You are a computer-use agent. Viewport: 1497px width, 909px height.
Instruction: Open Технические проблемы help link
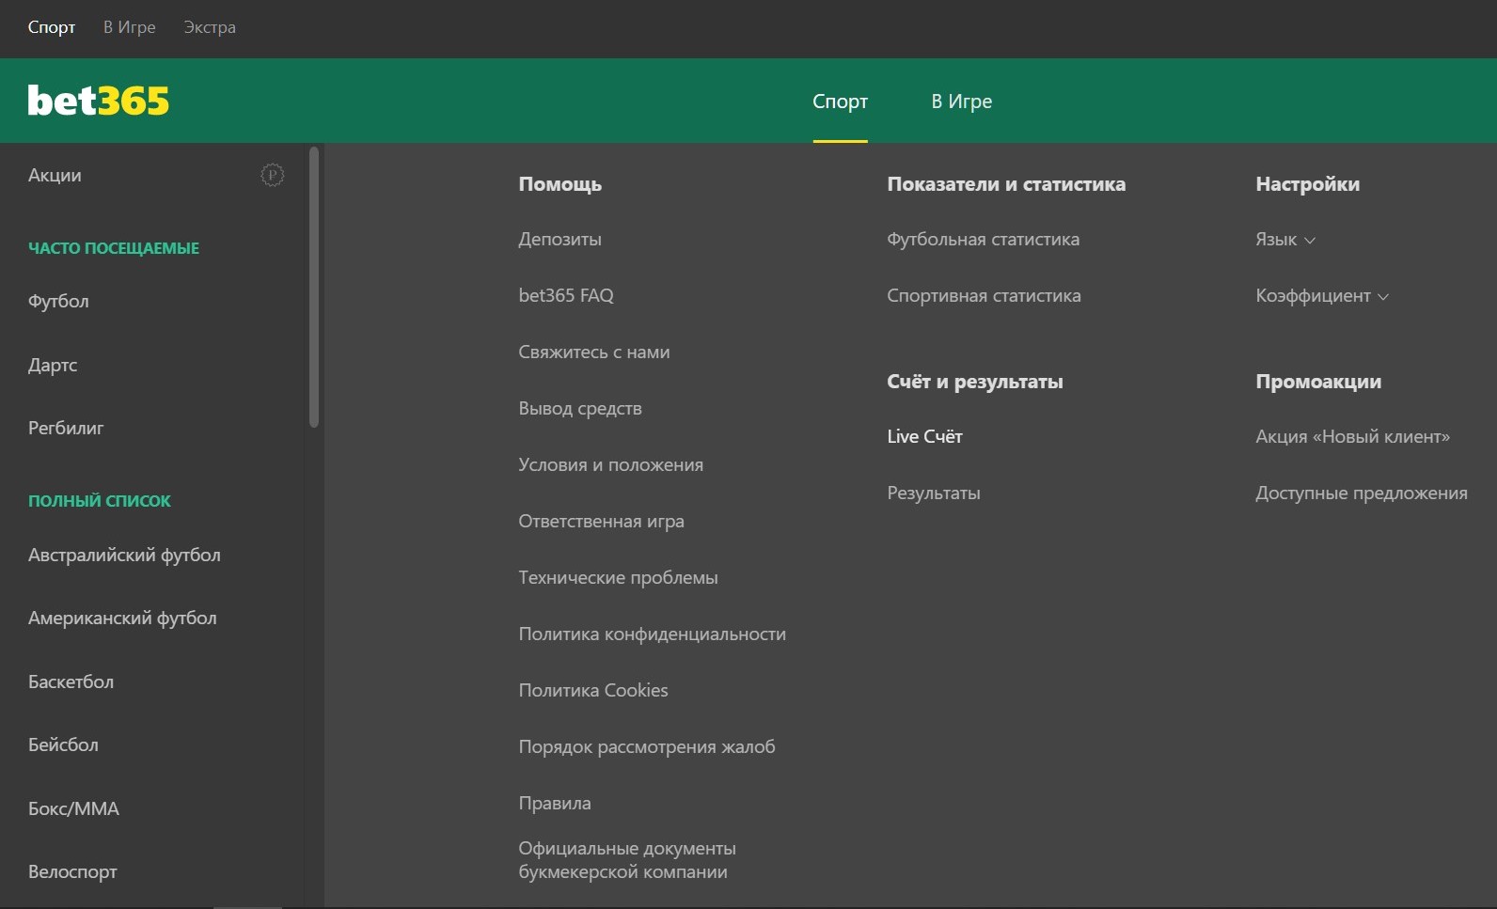(x=619, y=578)
